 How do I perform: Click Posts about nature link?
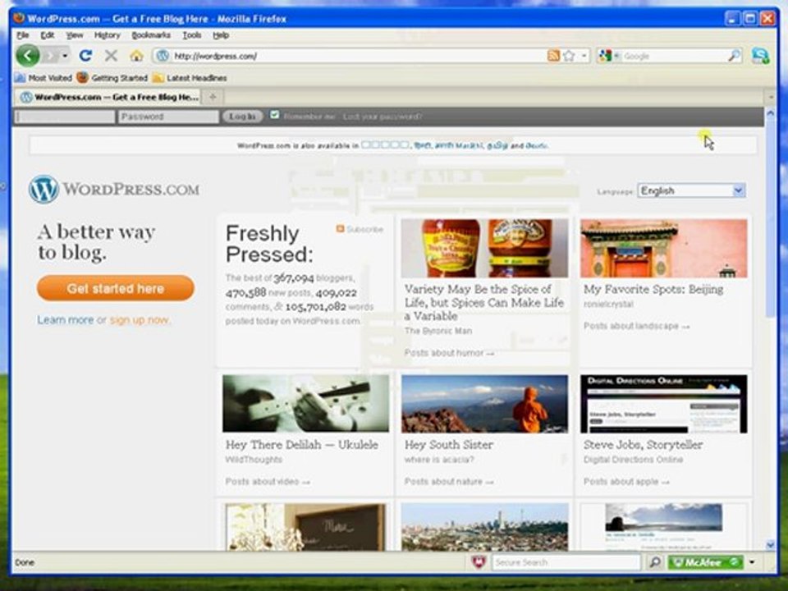click(449, 482)
